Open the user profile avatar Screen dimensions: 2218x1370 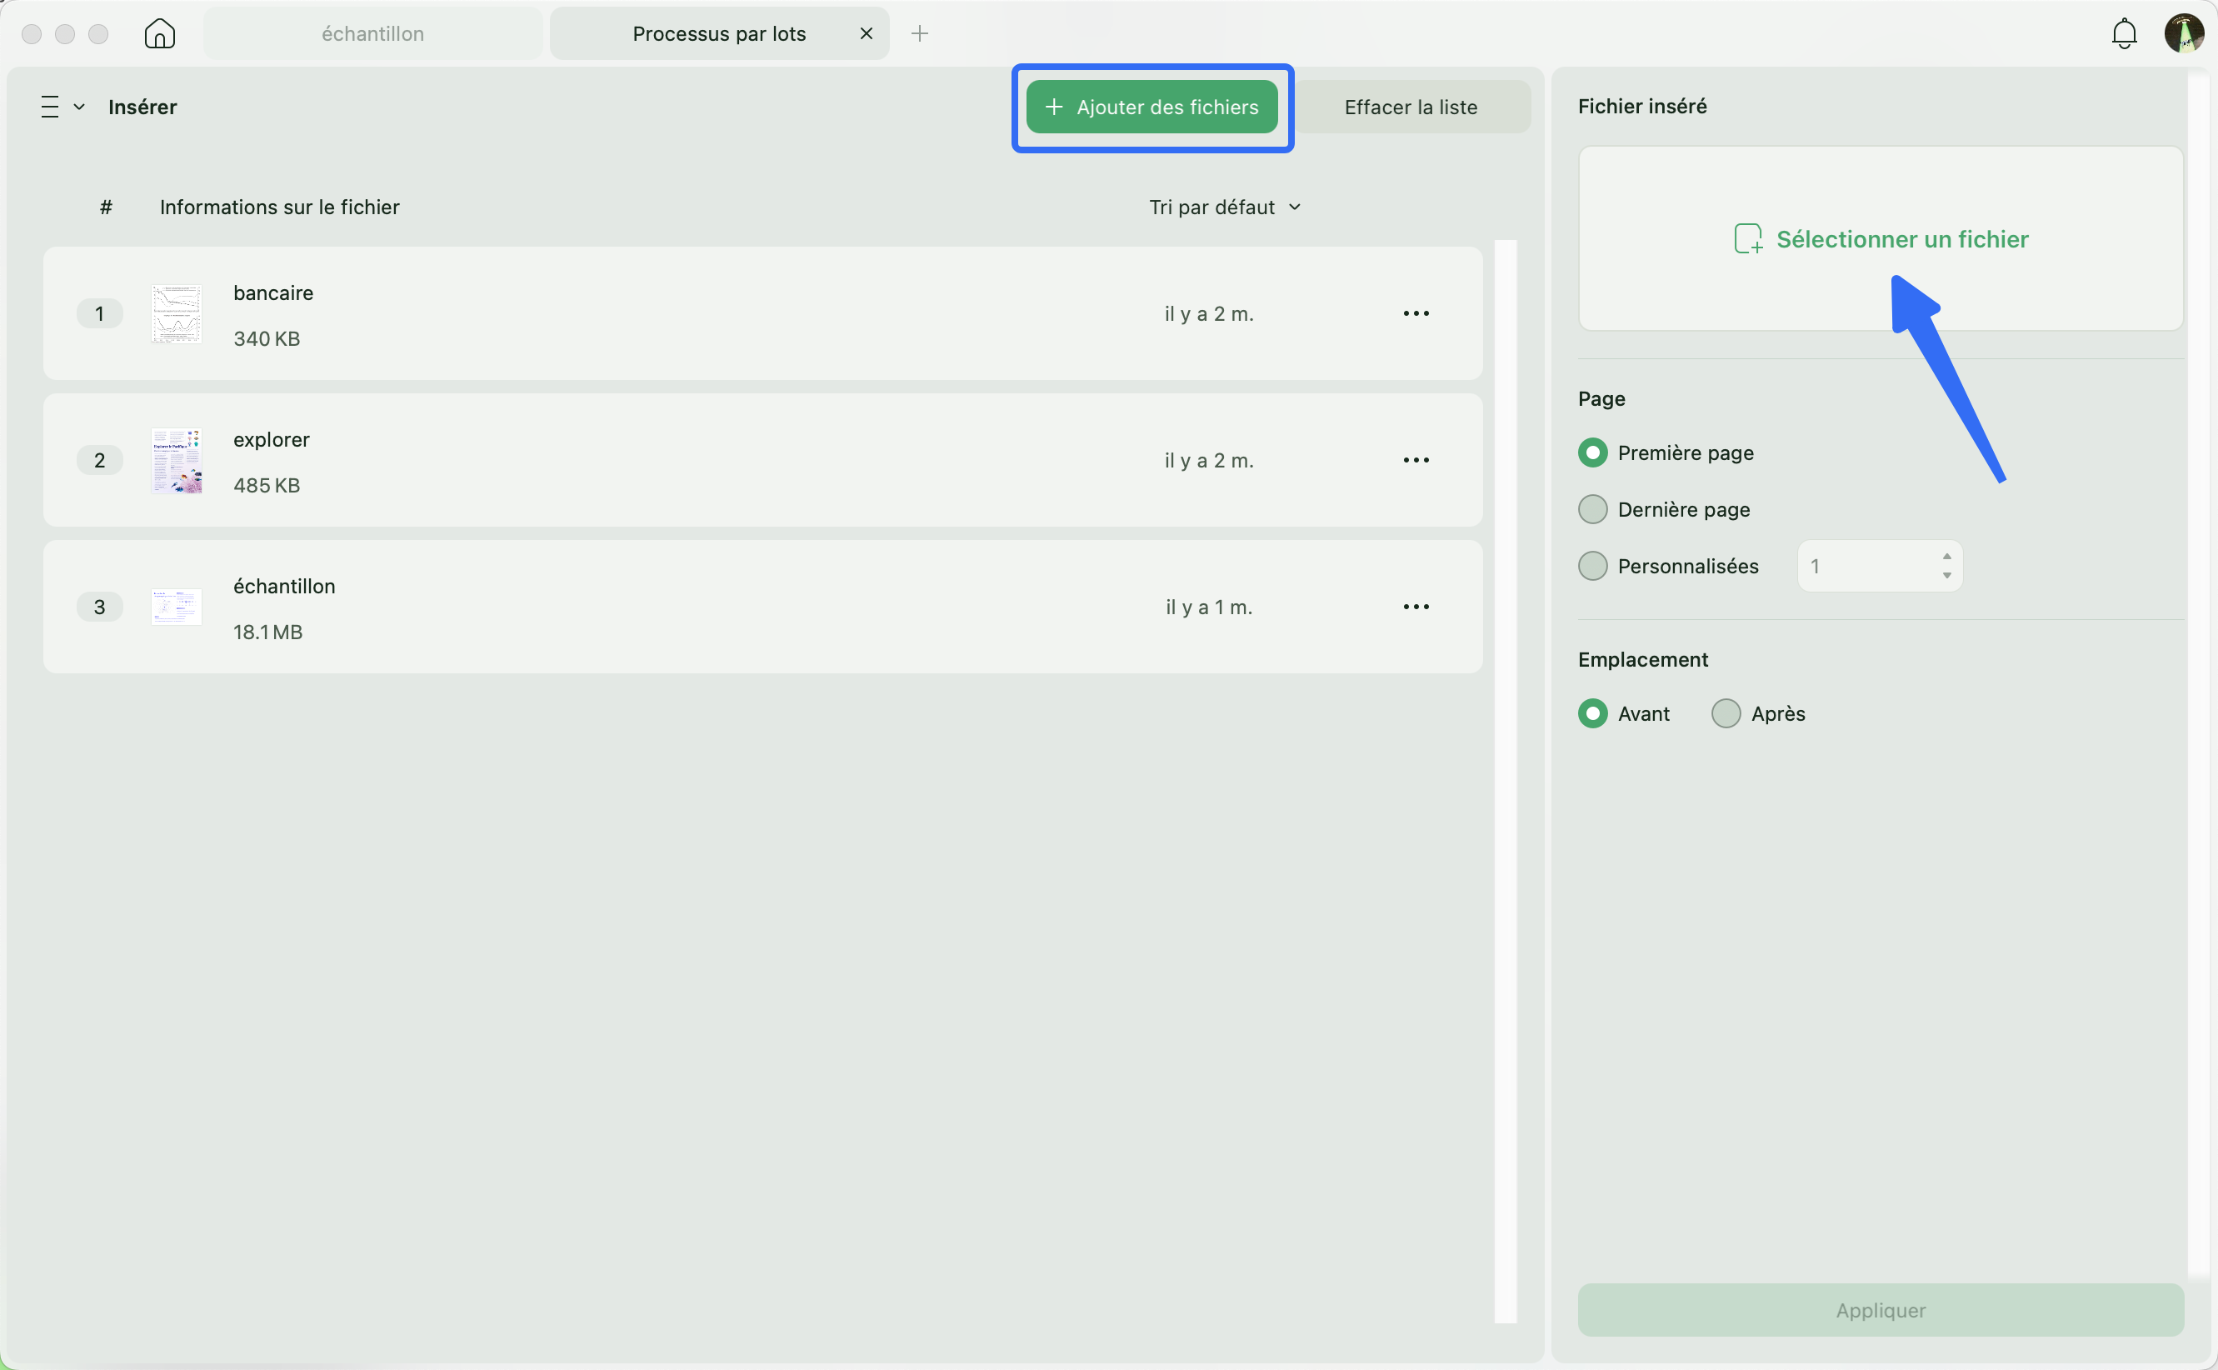(2185, 33)
